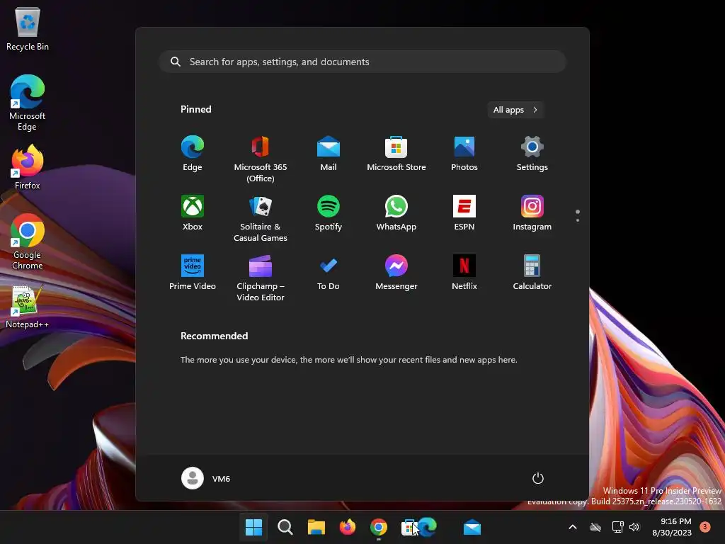725x544 pixels.
Task: Select the Recycle Bin desktop icon
Action: [28, 28]
